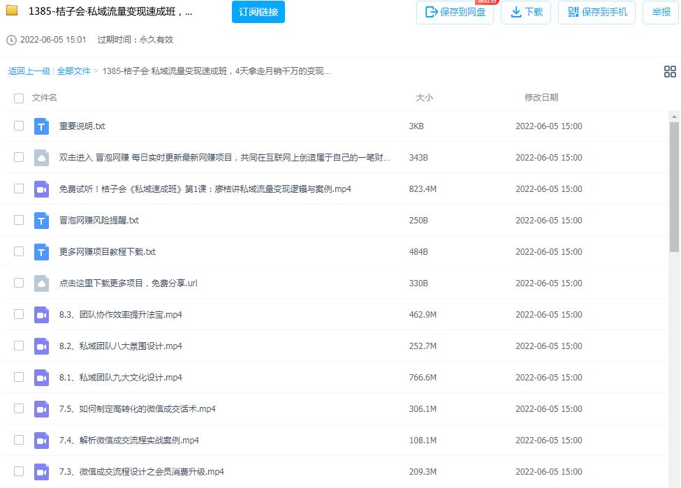Click cloud icon for 点击这里下载更多项目 url

41,283
